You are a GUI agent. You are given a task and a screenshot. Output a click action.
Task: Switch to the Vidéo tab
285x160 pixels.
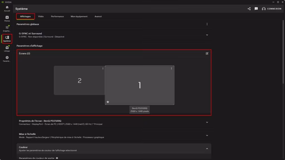(x=41, y=16)
